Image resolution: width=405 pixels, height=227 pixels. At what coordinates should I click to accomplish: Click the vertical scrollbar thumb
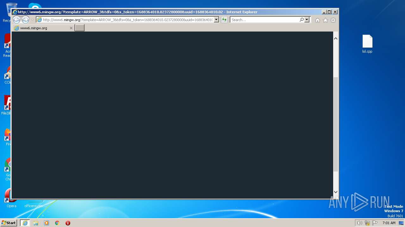coord(336,124)
